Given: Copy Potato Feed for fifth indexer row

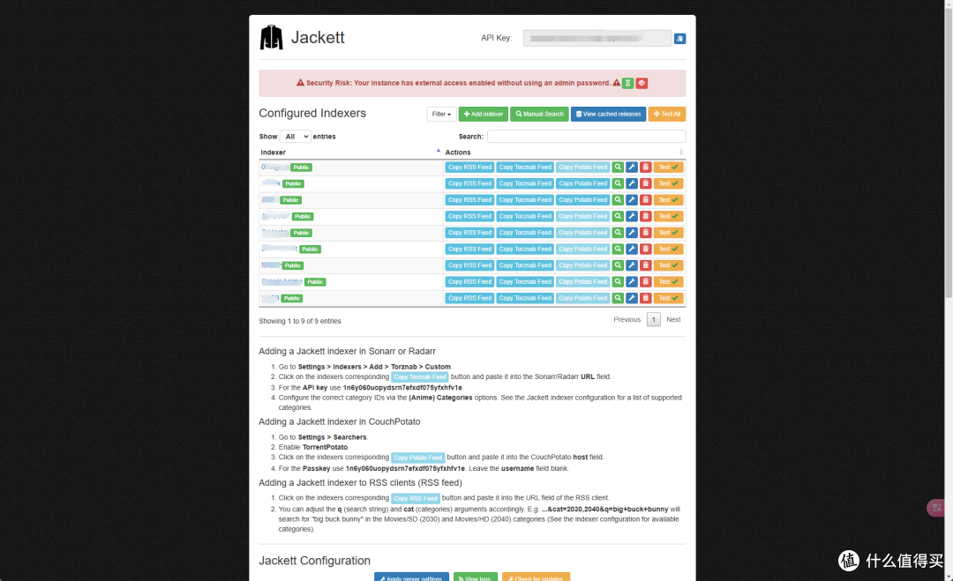Looking at the screenshot, I should 583,233.
